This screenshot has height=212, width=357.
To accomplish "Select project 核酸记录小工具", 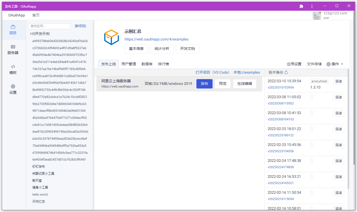I will [x=43, y=174].
